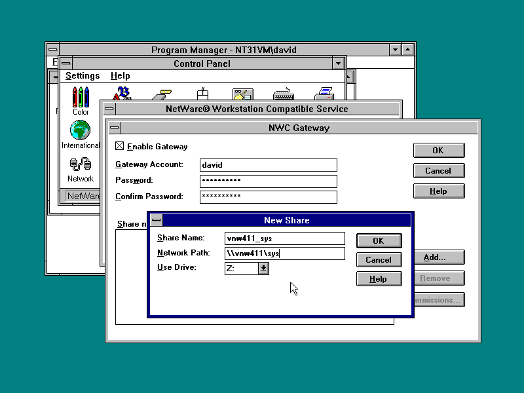Click Cancel in the NWC Gateway dialog
Viewport: 524px width, 393px height.
point(439,171)
